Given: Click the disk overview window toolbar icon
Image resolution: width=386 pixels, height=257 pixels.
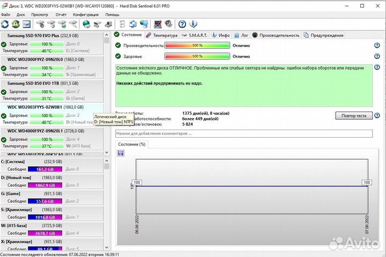Looking at the screenshot, I should point(27,24).
